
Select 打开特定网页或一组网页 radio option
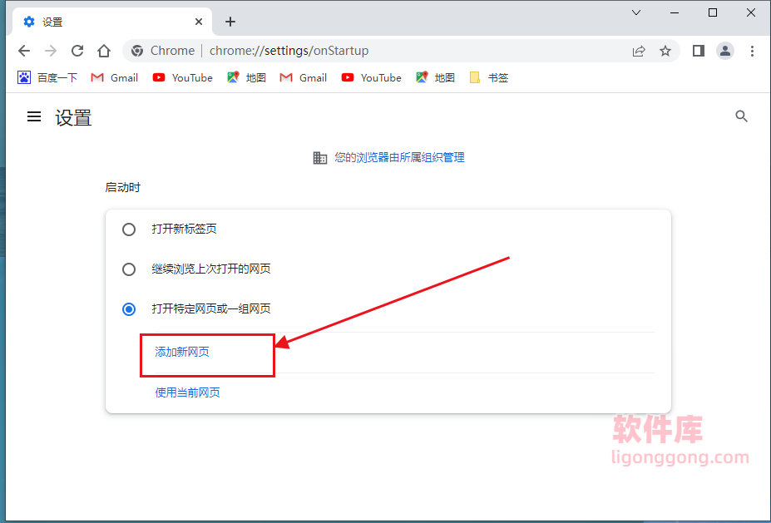(129, 309)
